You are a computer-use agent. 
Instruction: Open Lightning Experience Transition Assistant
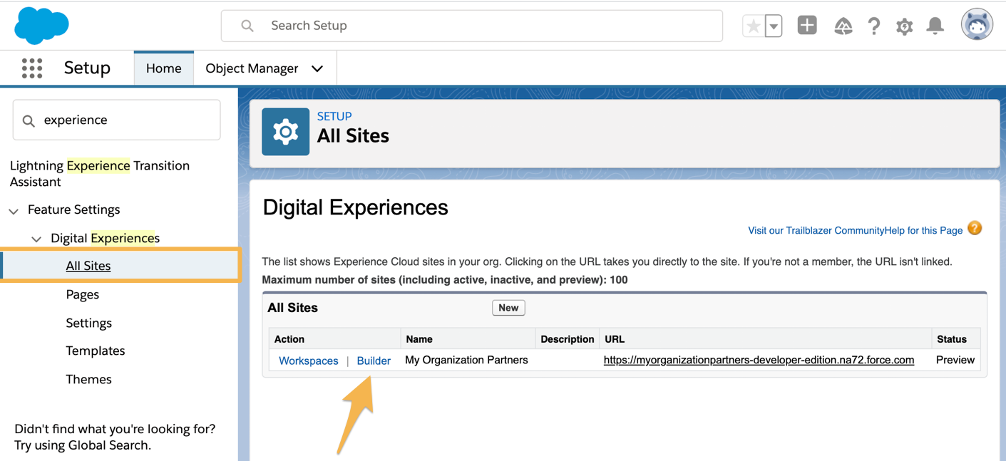tap(100, 173)
